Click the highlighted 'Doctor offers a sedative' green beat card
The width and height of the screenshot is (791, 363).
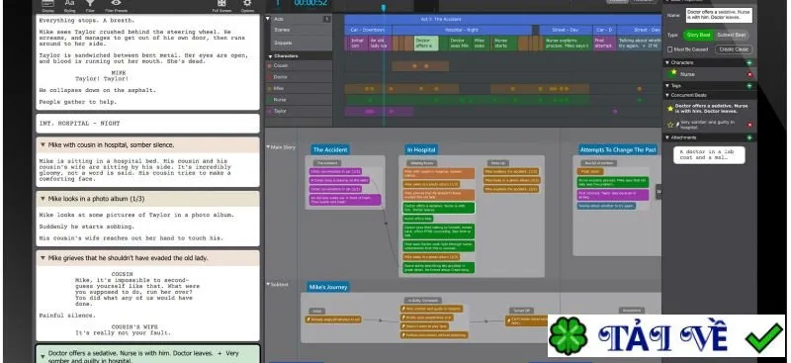click(438, 208)
